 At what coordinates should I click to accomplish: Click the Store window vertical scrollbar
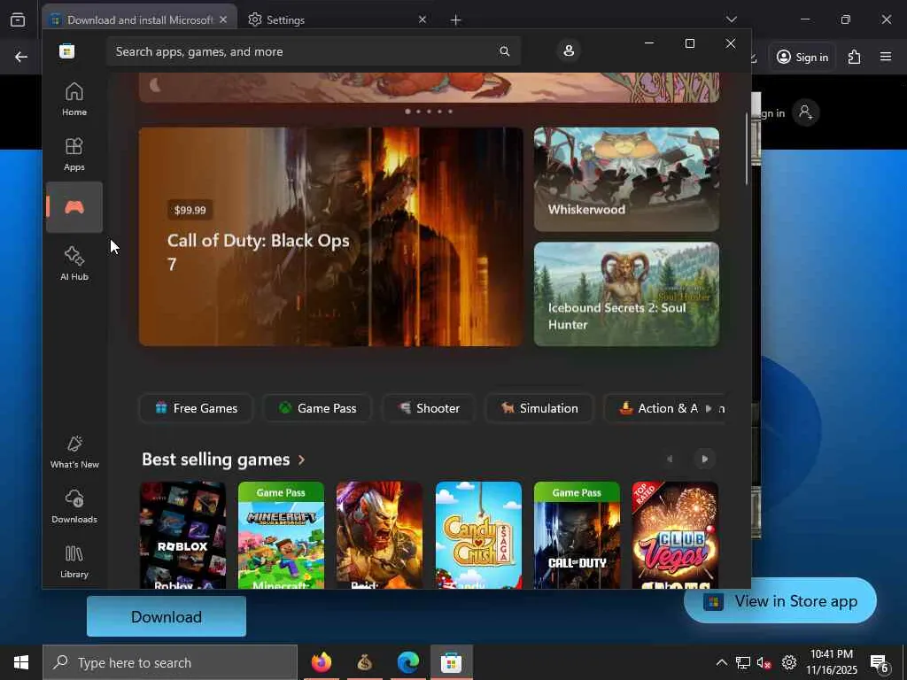747,149
